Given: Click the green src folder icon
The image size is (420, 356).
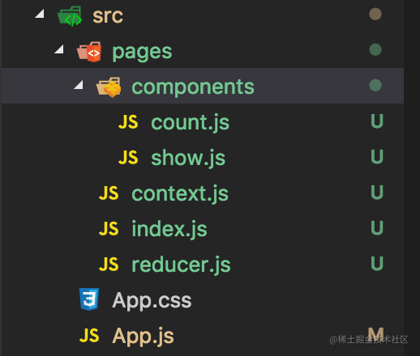Looking at the screenshot, I should [70, 16].
